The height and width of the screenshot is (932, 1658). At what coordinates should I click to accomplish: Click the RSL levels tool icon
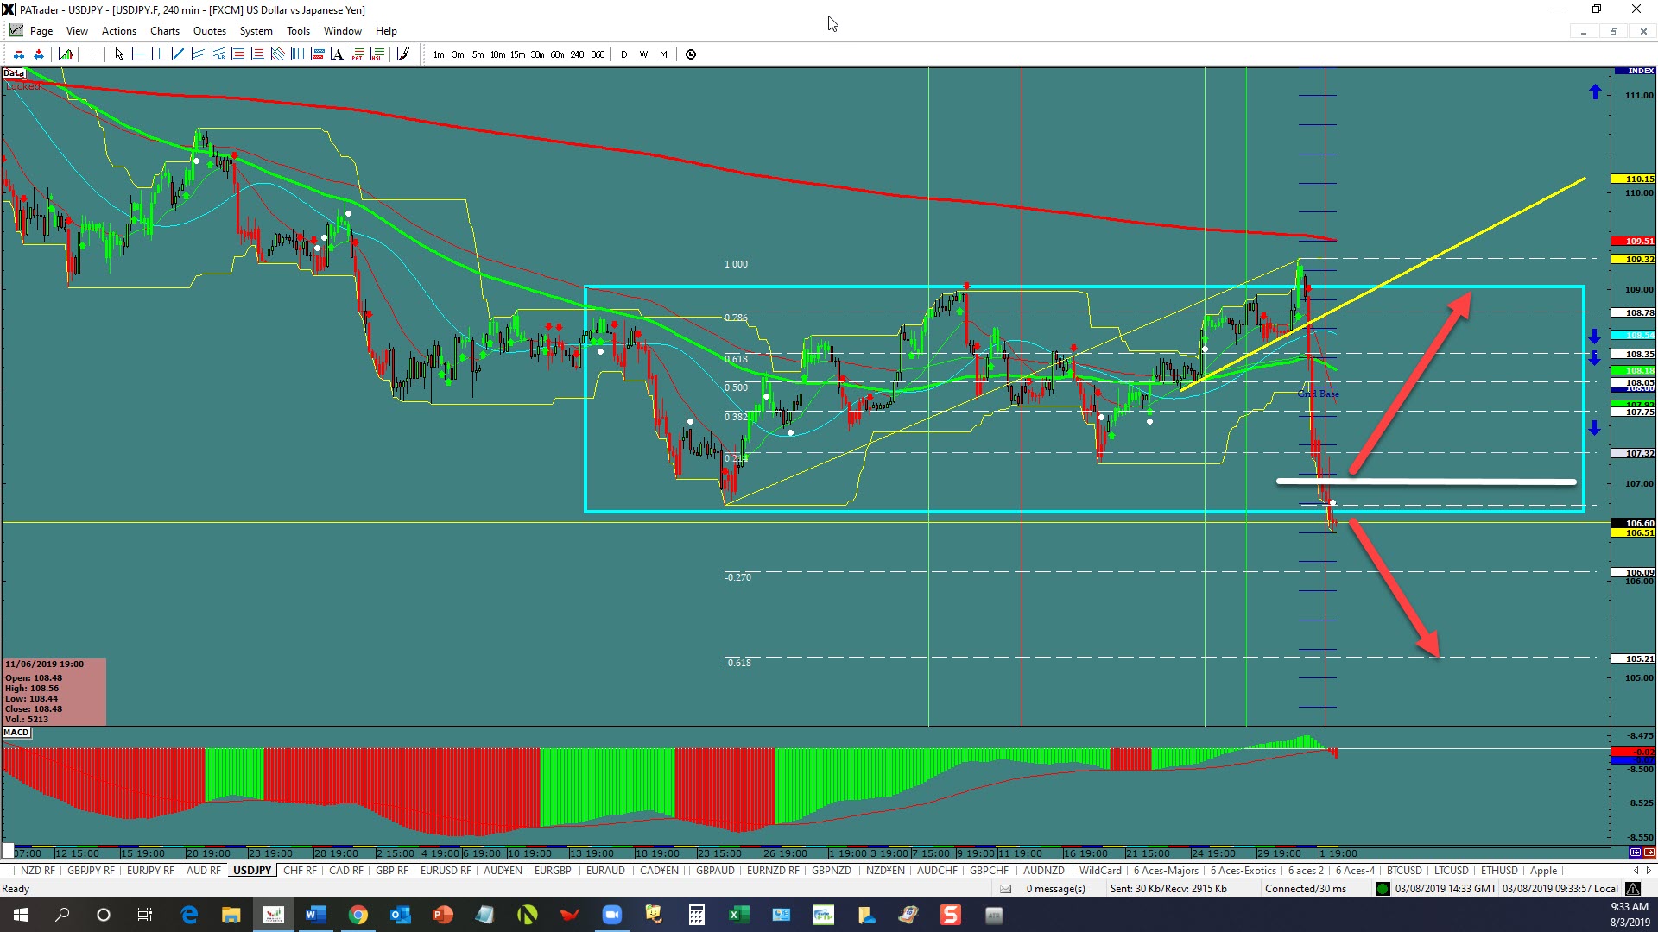[x=377, y=54]
